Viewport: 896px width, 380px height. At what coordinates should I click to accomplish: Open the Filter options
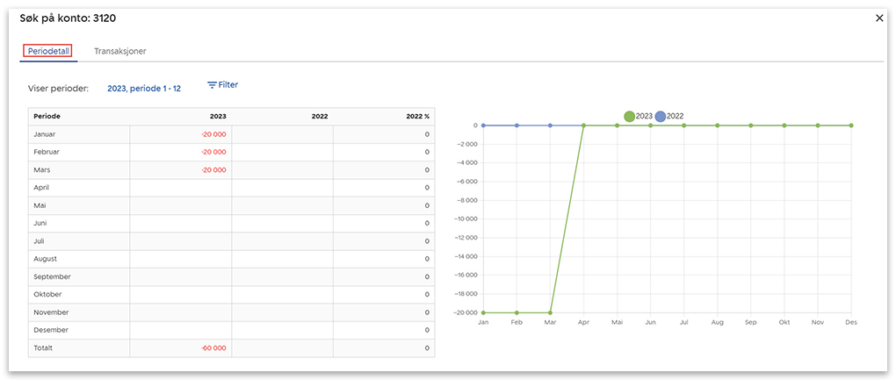click(222, 85)
